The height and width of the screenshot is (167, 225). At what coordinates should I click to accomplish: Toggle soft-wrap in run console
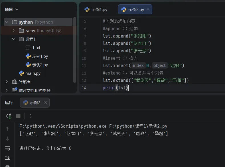coord(7,148)
